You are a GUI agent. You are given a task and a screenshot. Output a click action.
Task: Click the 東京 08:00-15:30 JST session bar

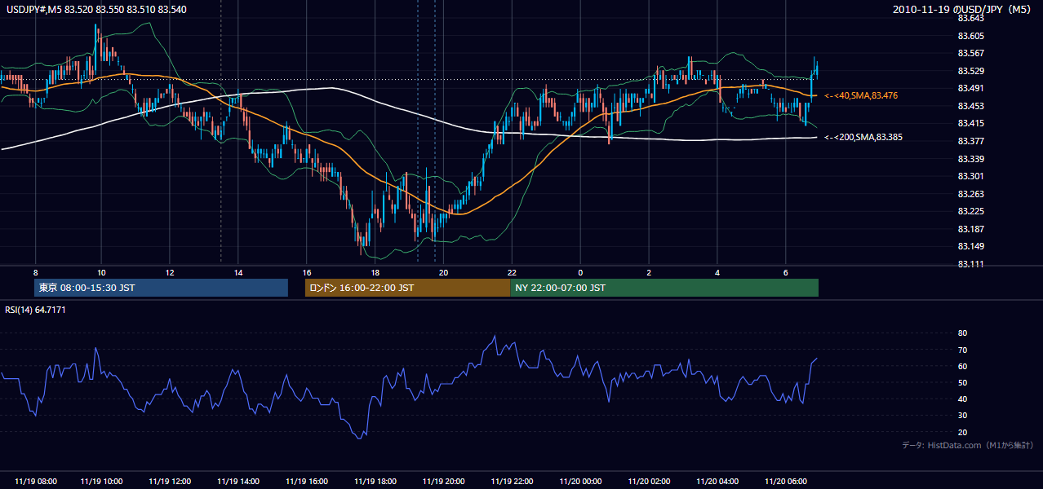(161, 288)
